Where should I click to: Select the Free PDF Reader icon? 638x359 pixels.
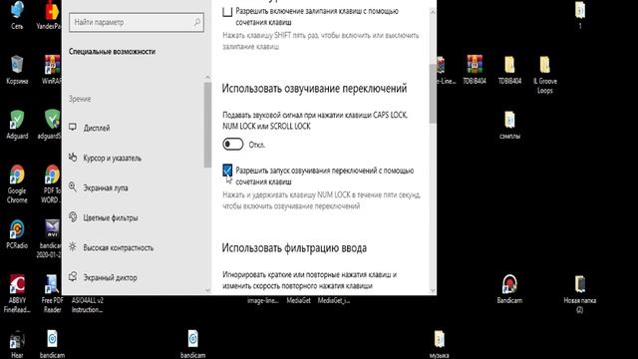coord(52,293)
